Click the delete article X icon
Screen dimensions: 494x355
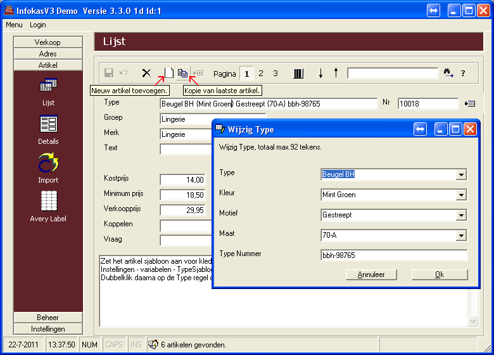tap(146, 73)
